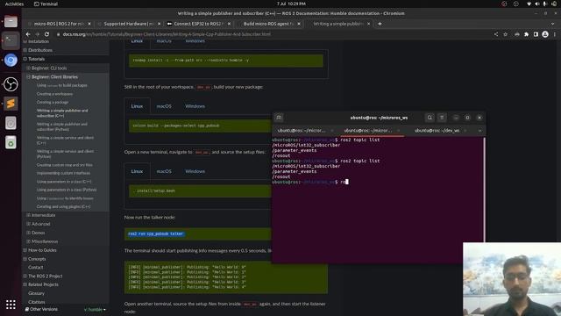Open Creating a package tutorial link
This screenshot has width=561, height=316.
53,102
